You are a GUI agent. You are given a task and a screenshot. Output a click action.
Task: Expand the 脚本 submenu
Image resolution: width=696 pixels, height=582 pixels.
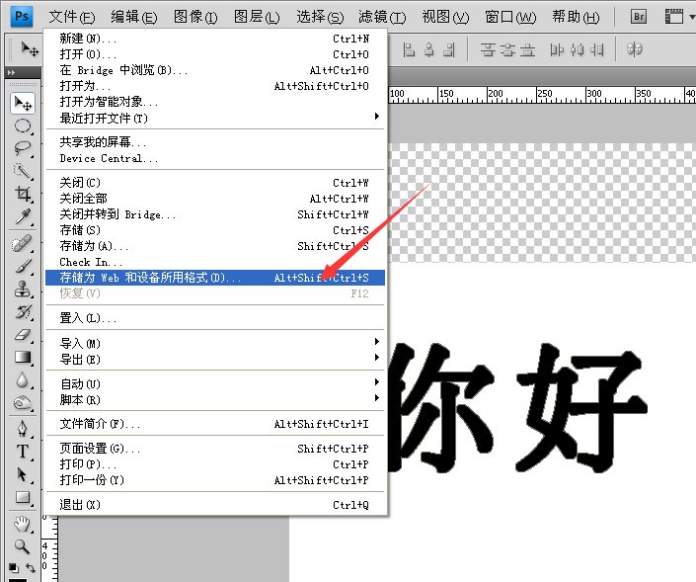click(x=377, y=398)
